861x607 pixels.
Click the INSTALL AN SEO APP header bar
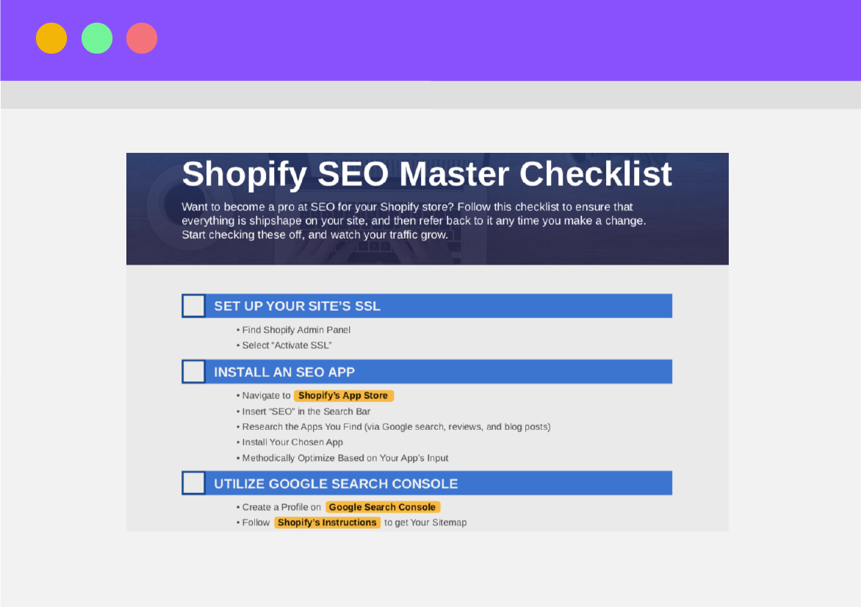pos(427,372)
